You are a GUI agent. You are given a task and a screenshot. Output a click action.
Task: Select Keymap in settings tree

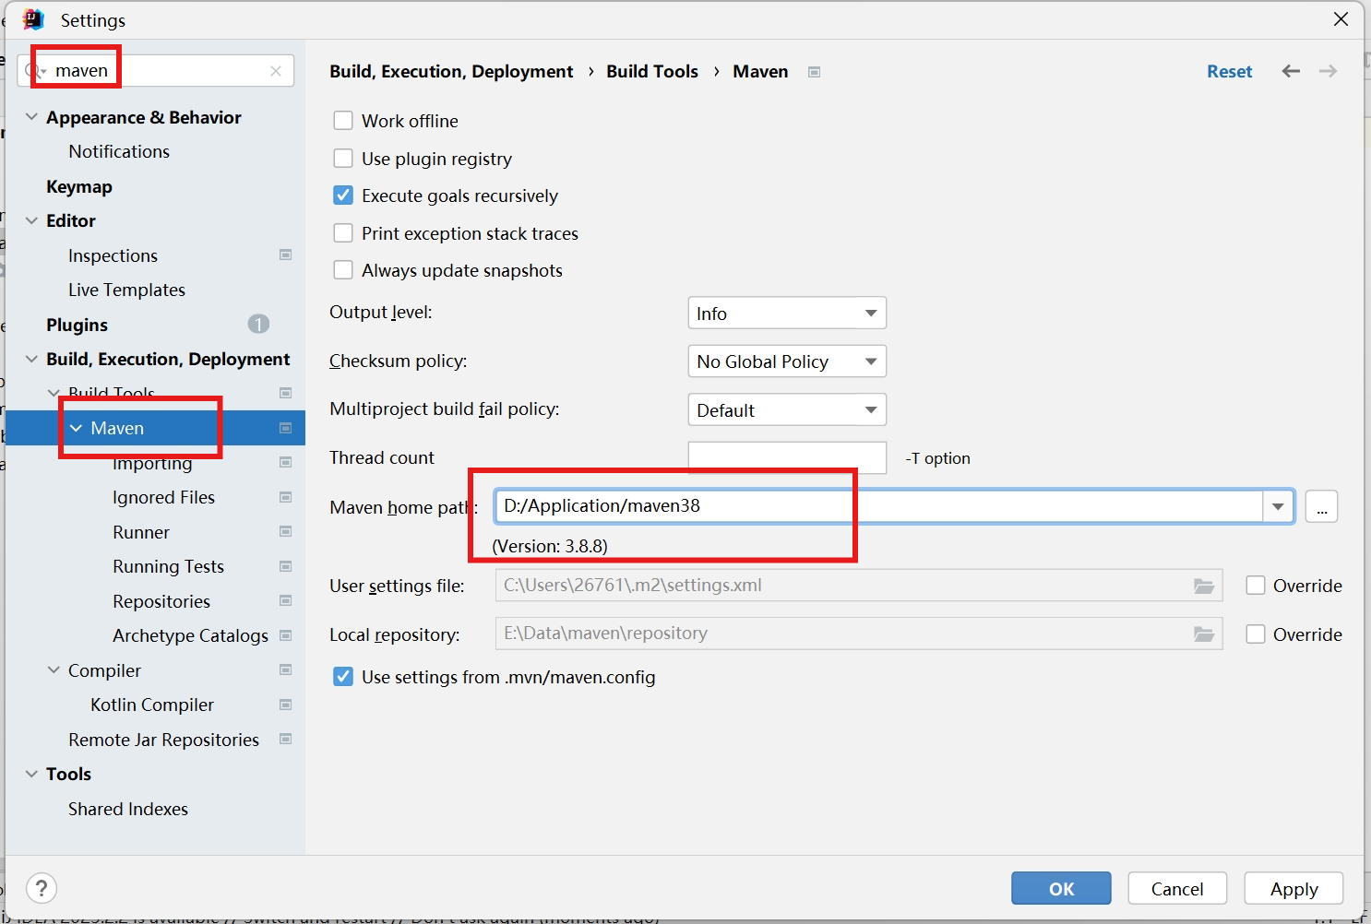click(79, 186)
